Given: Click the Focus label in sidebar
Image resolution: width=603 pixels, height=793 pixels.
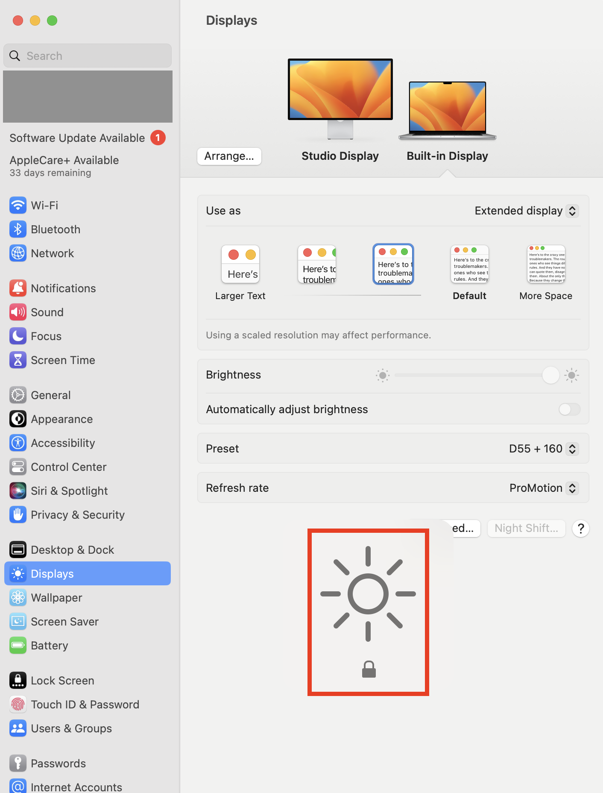Looking at the screenshot, I should (x=46, y=336).
